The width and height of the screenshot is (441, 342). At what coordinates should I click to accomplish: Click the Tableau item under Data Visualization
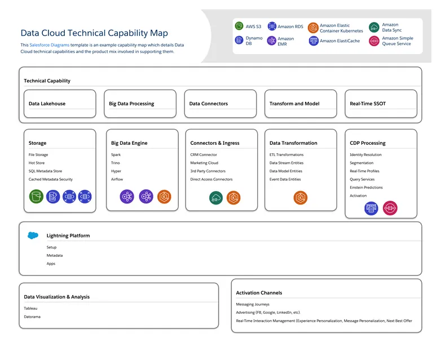30,308
